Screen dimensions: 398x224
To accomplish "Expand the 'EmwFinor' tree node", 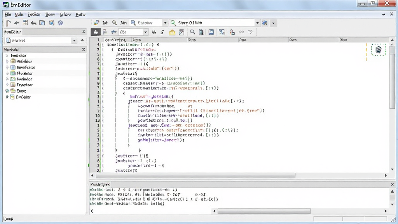I will pyautogui.click(x=7, y=67).
